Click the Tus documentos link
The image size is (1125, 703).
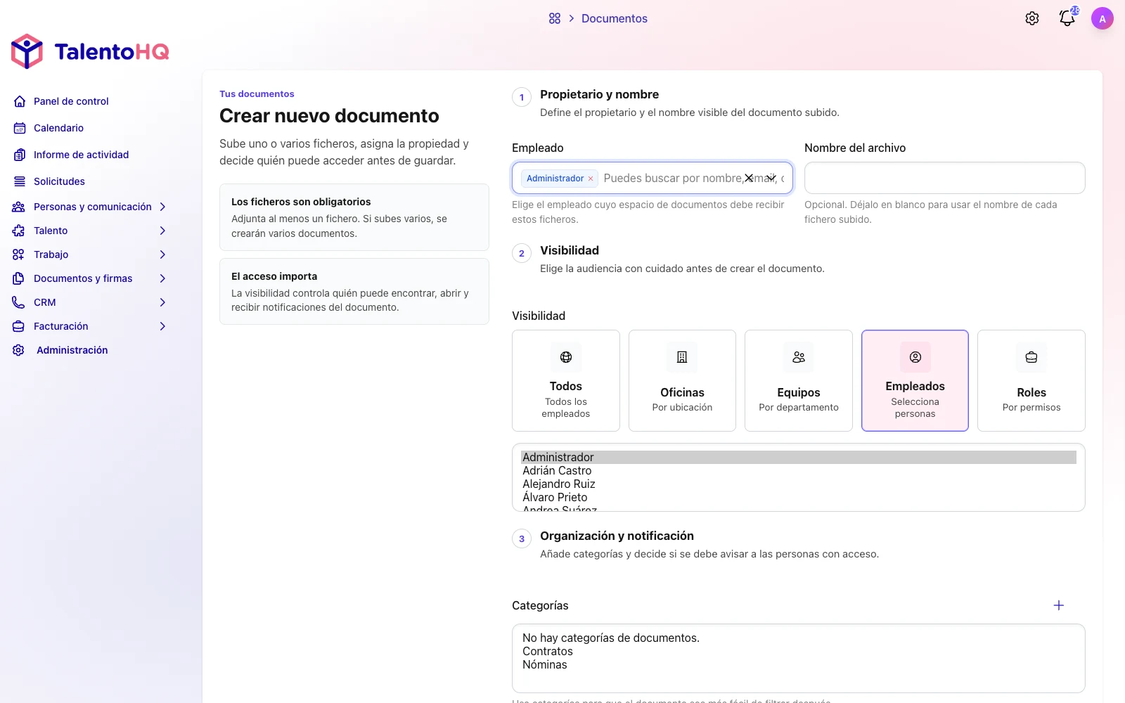[257, 93]
